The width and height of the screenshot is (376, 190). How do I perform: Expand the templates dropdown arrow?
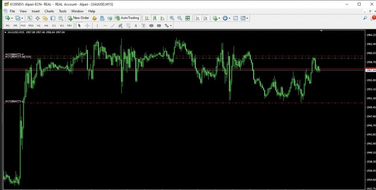[247, 18]
